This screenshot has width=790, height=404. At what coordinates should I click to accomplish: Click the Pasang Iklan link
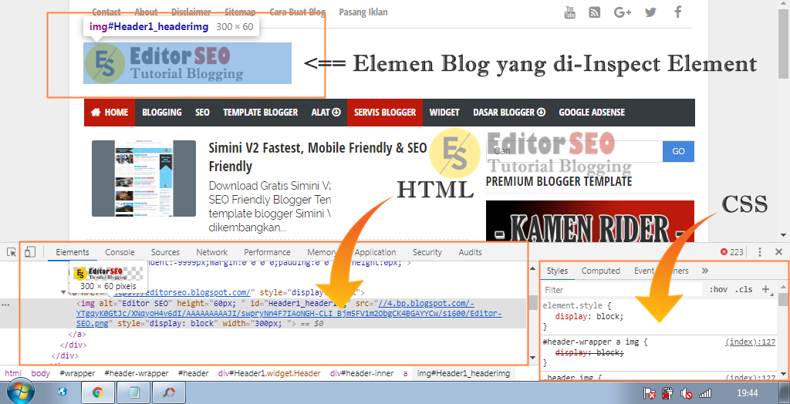pos(363,12)
